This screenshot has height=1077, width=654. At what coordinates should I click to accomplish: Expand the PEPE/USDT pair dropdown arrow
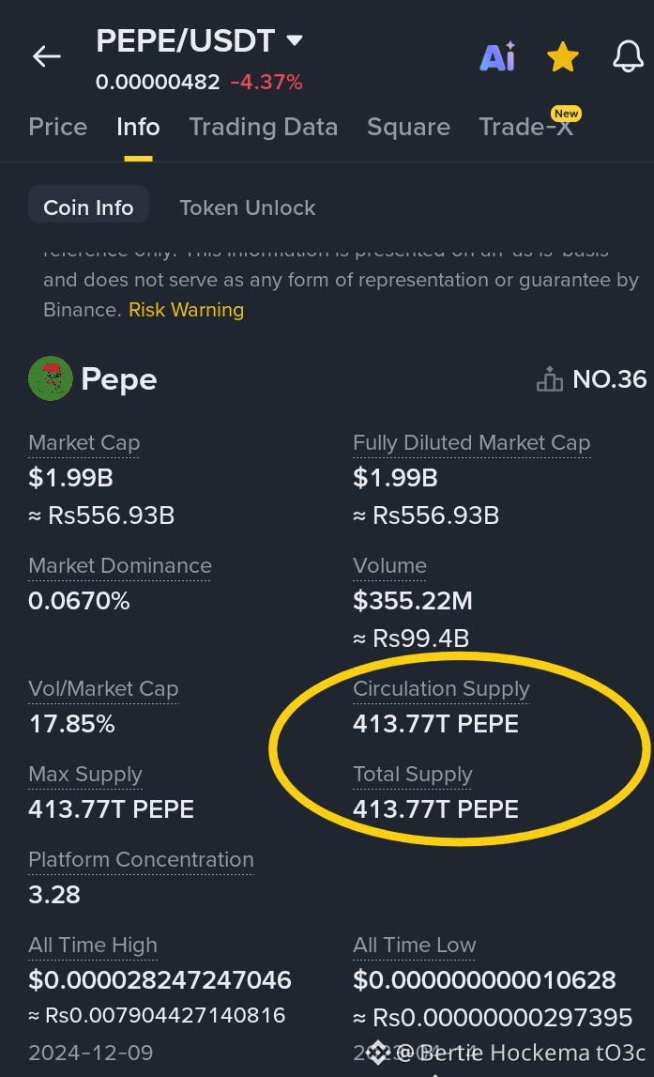pos(295,40)
